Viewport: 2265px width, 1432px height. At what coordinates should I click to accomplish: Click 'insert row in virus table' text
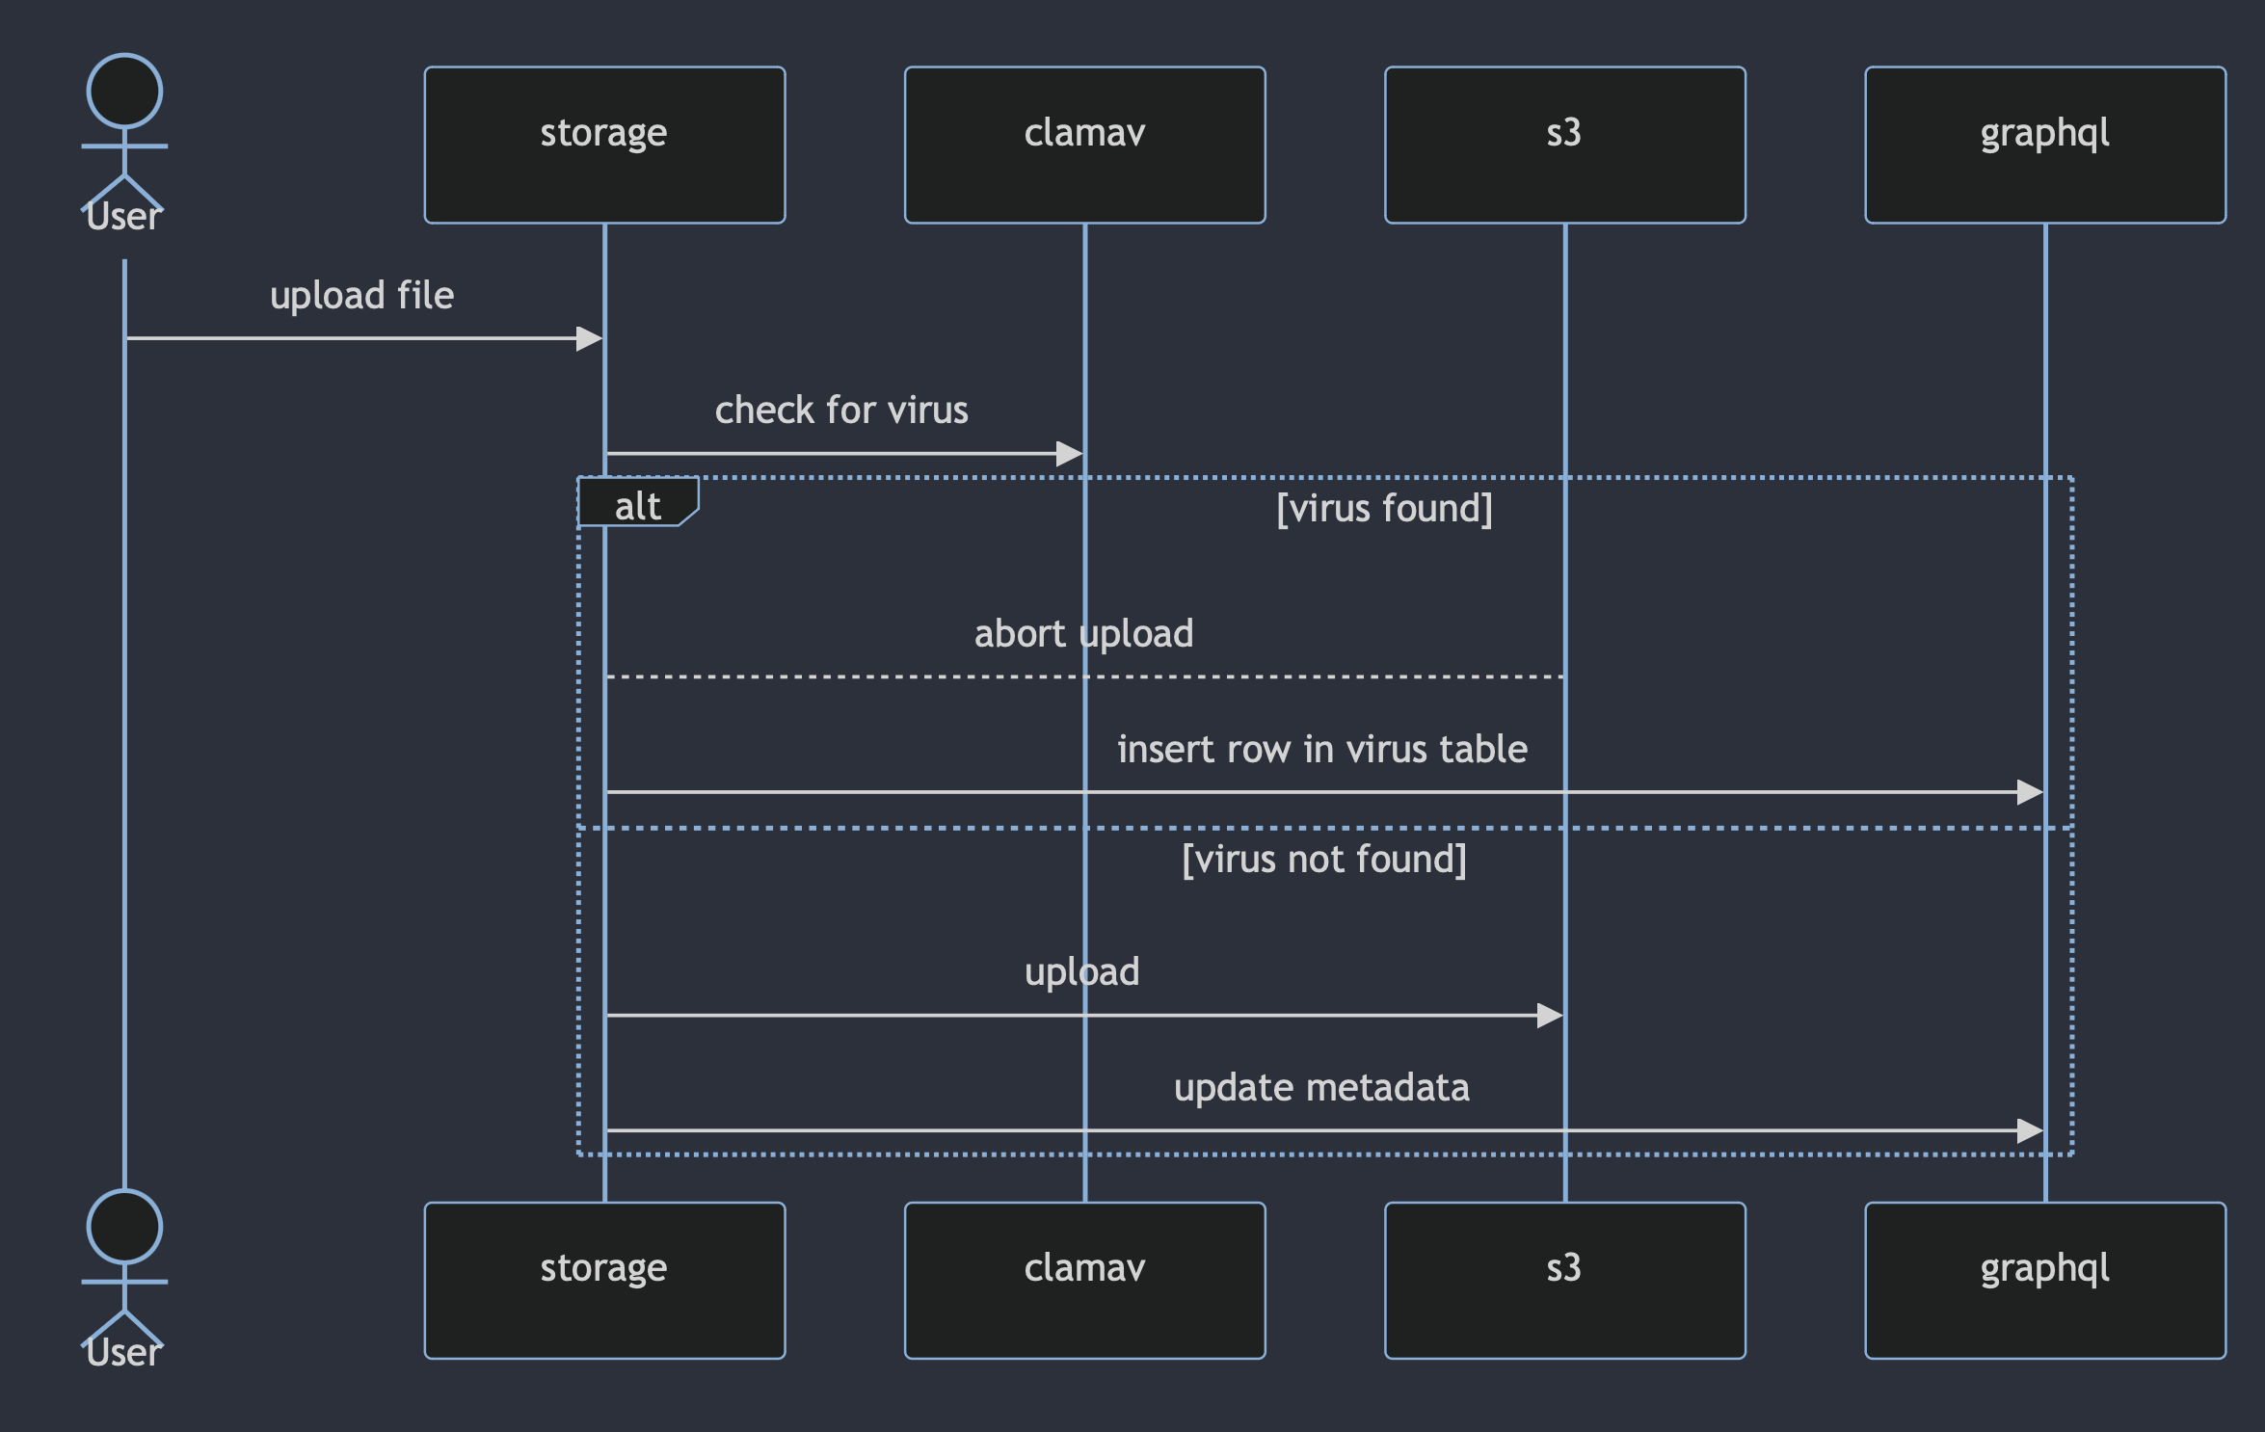(x=1321, y=749)
